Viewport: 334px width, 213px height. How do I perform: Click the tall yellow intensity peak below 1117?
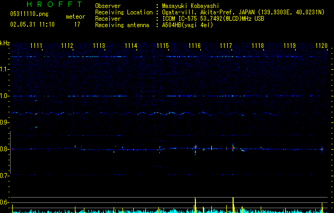click(x=233, y=204)
